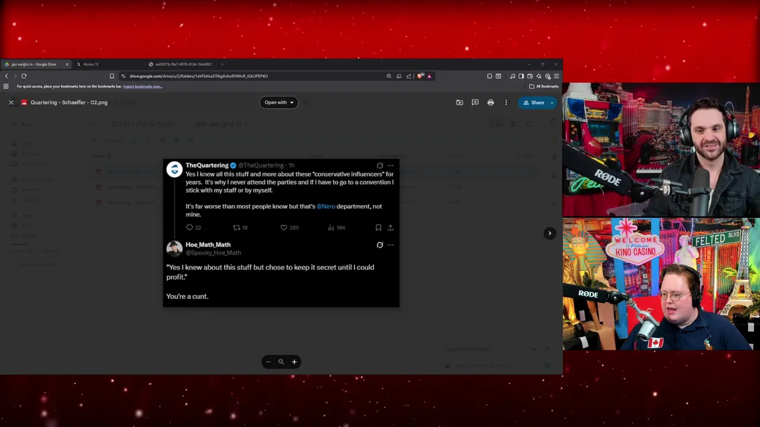Switch to the ea65f27b tab
Viewport: 760px width, 427px height.
(181, 64)
